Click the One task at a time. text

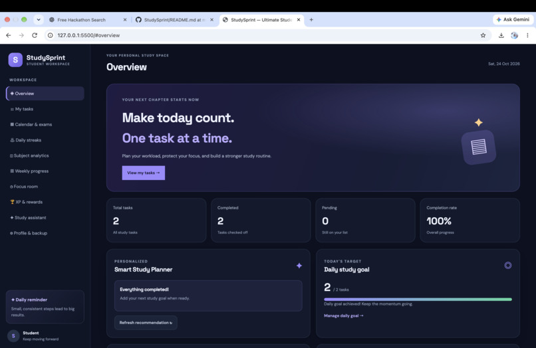(177, 138)
